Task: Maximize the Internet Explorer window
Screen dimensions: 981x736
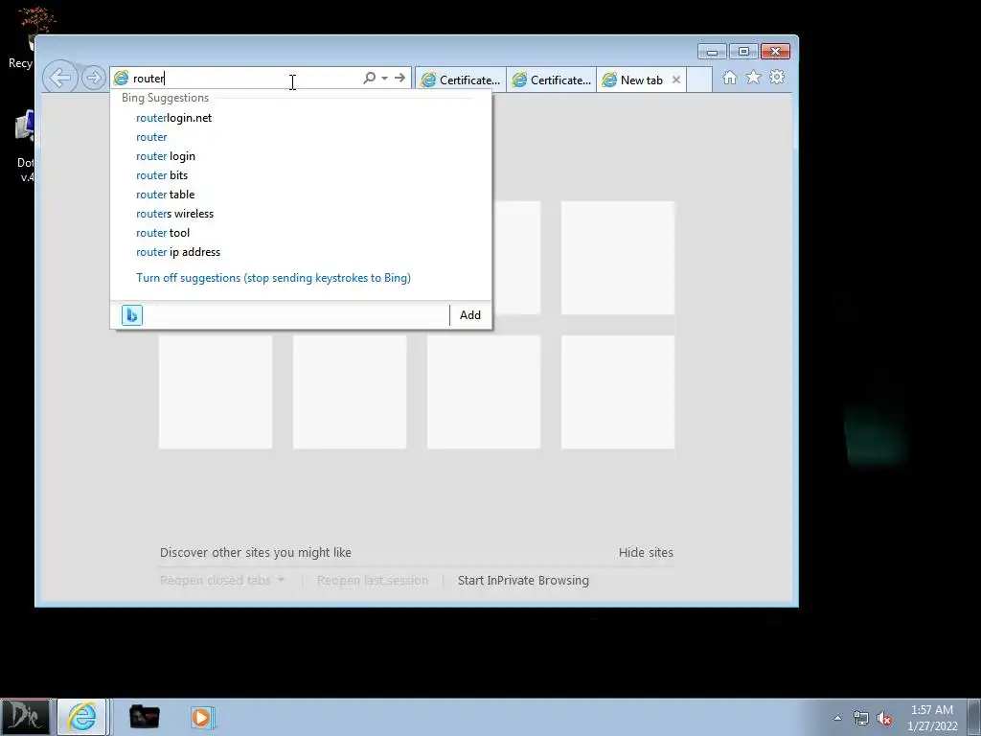Action: pos(743,52)
